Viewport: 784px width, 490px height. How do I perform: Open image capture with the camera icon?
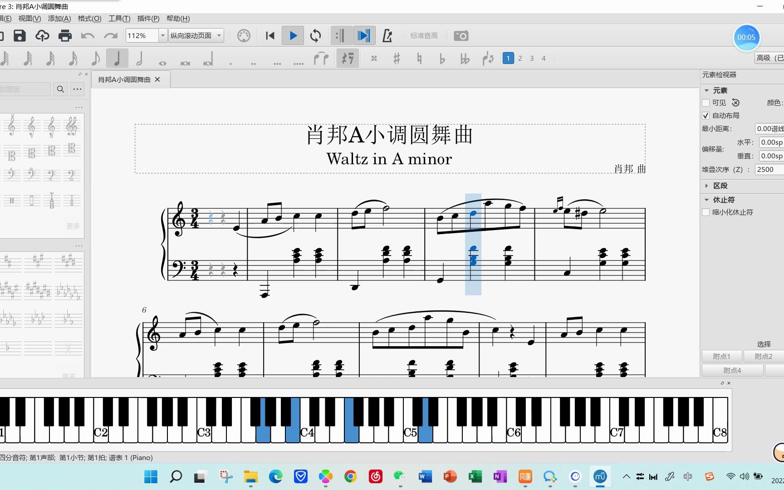461,36
